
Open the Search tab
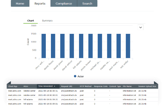[87, 4]
